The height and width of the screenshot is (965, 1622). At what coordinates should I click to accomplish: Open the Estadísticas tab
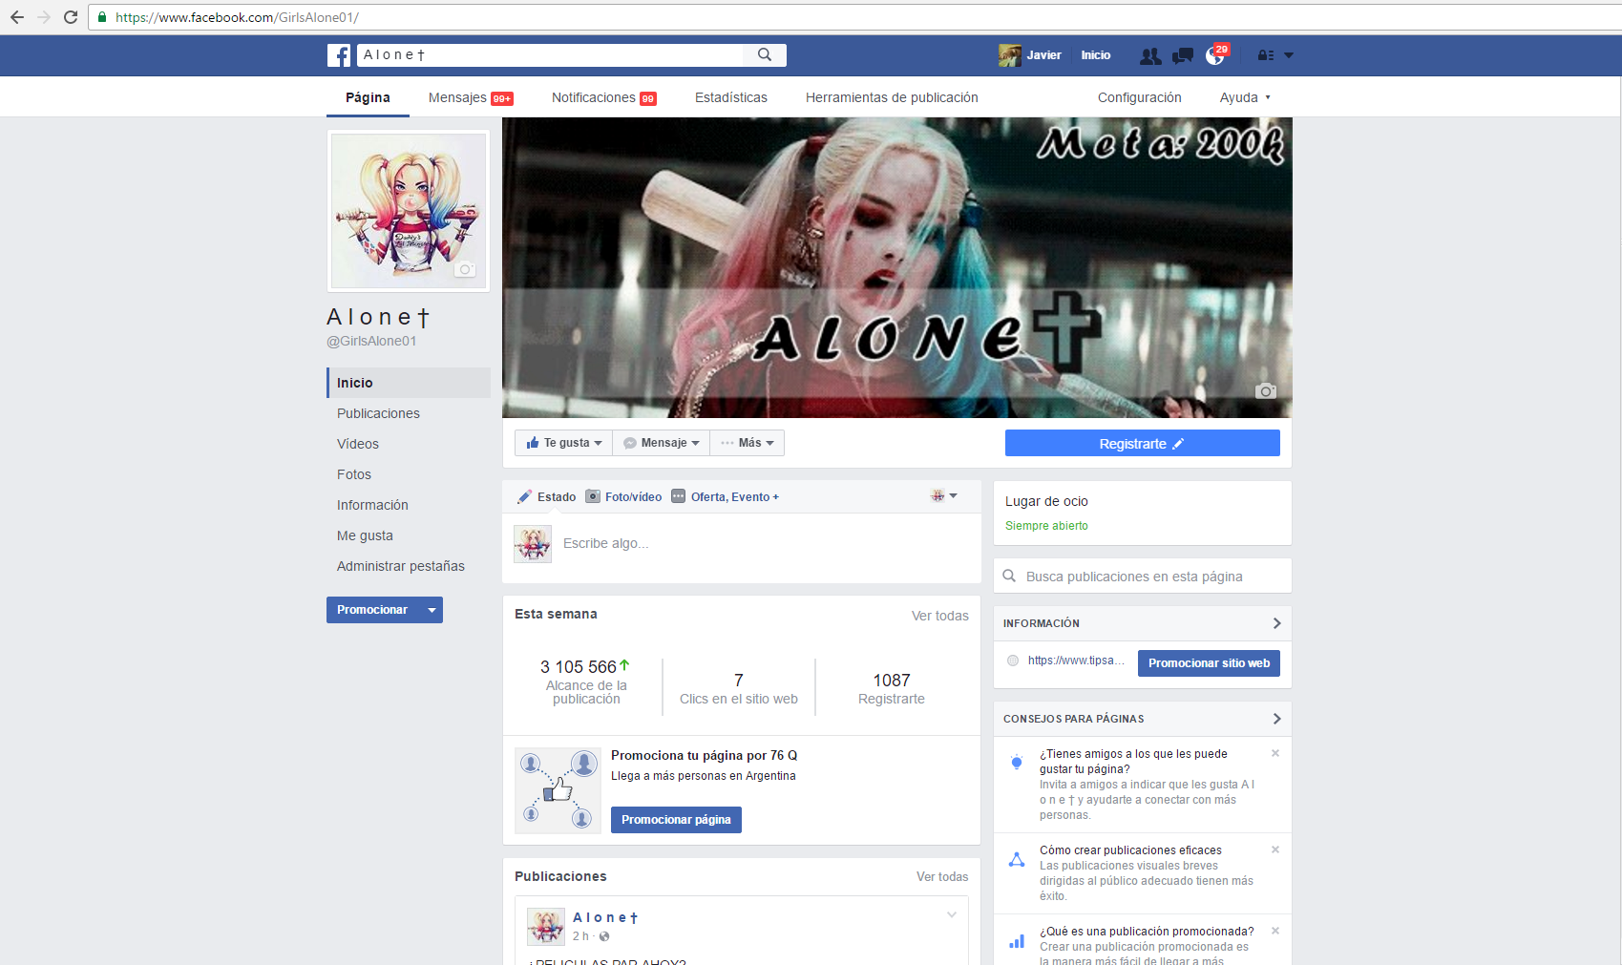(x=731, y=97)
